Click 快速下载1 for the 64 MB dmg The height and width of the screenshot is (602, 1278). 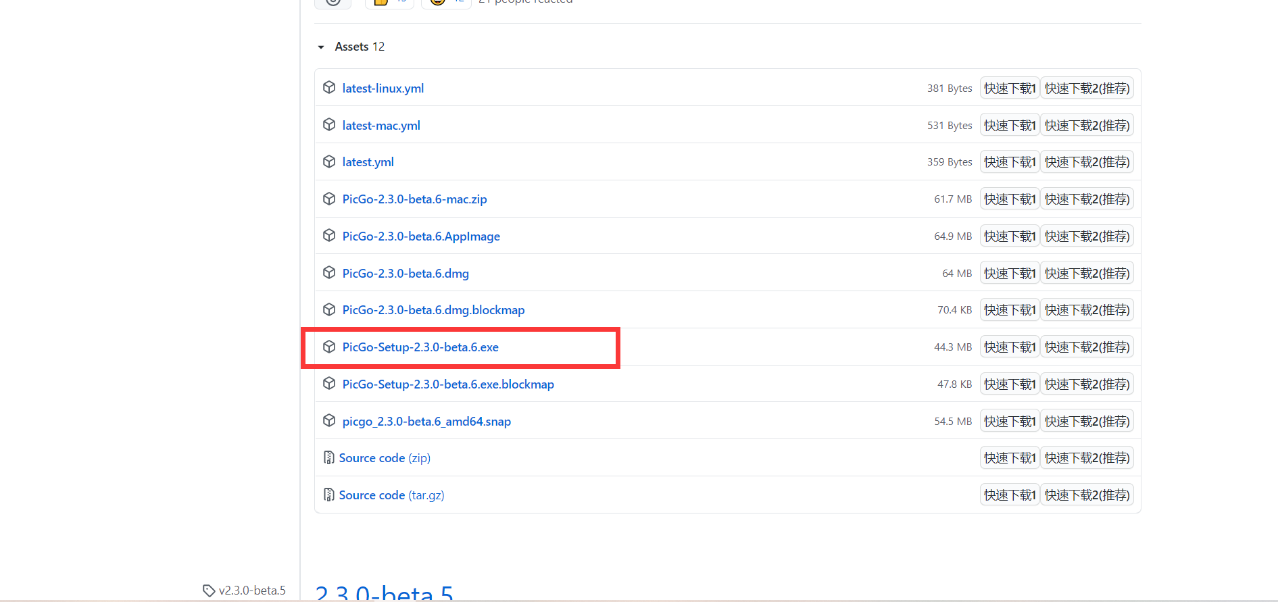click(1010, 274)
